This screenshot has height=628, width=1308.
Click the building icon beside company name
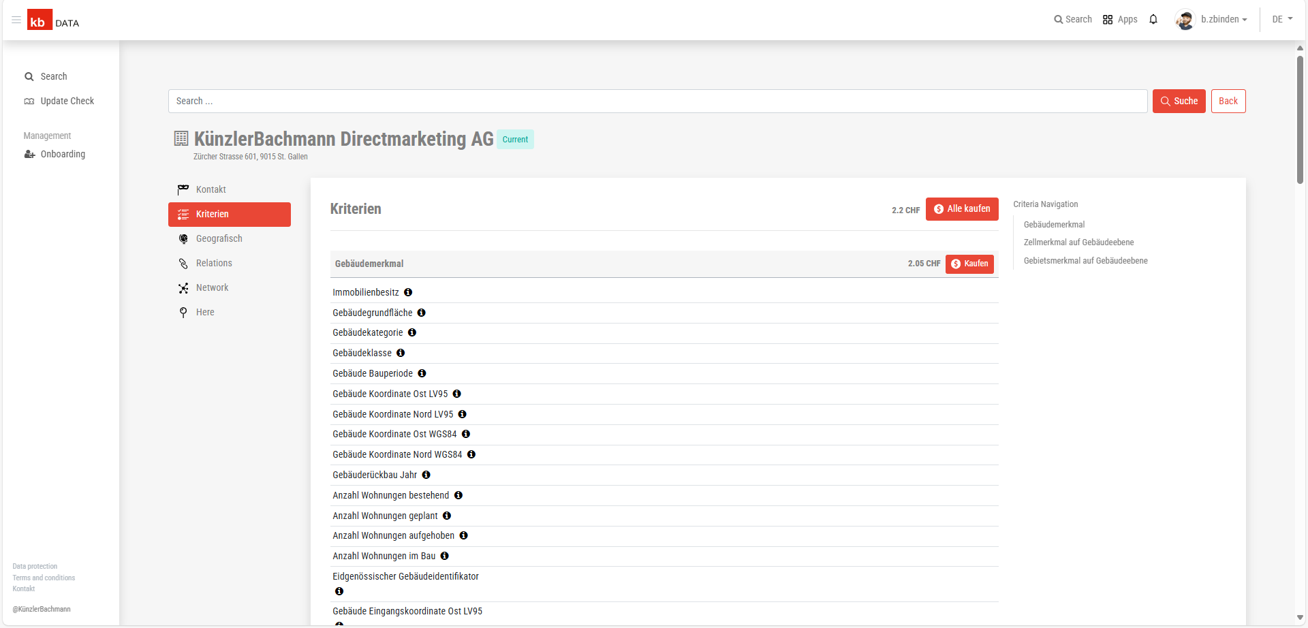[181, 139]
